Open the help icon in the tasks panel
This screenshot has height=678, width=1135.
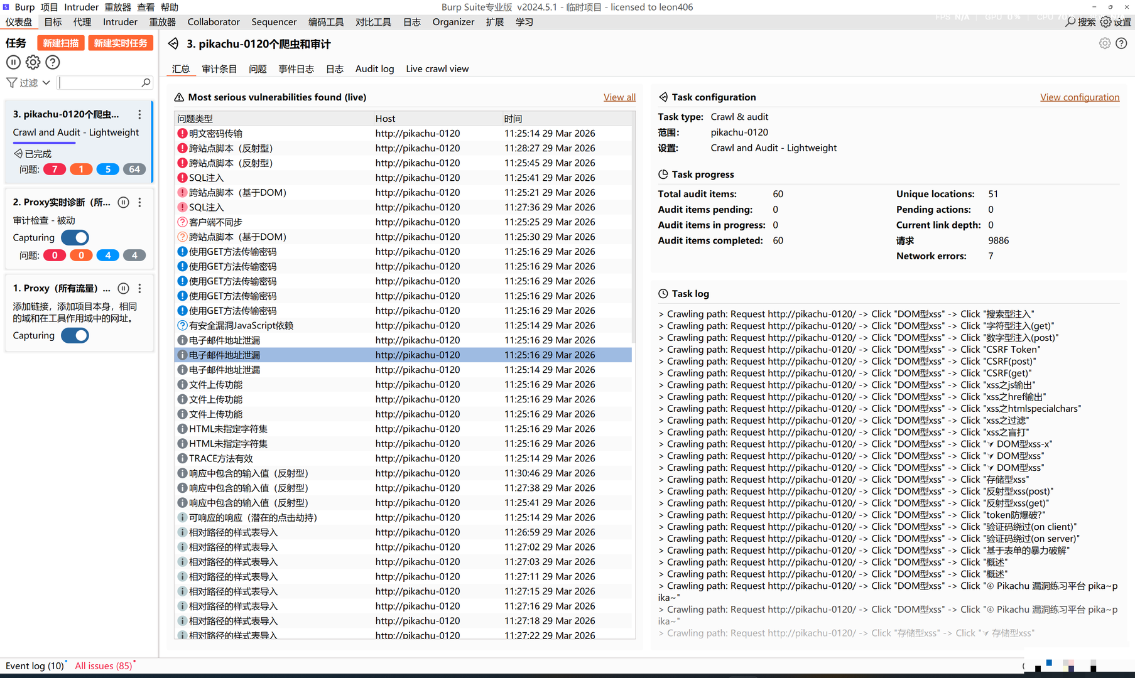[x=53, y=62]
